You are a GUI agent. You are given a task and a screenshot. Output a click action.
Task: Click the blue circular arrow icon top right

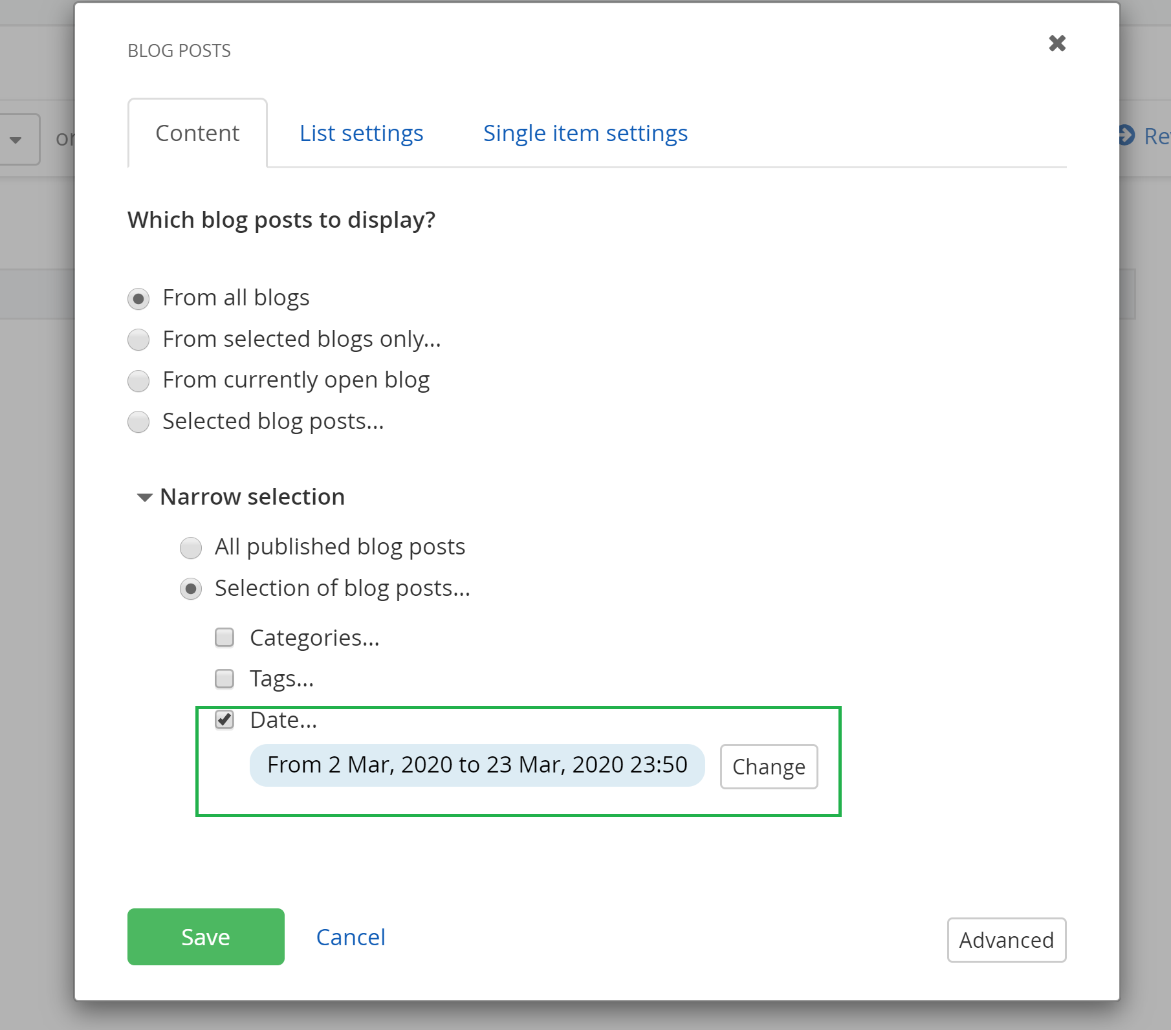pos(1126,136)
